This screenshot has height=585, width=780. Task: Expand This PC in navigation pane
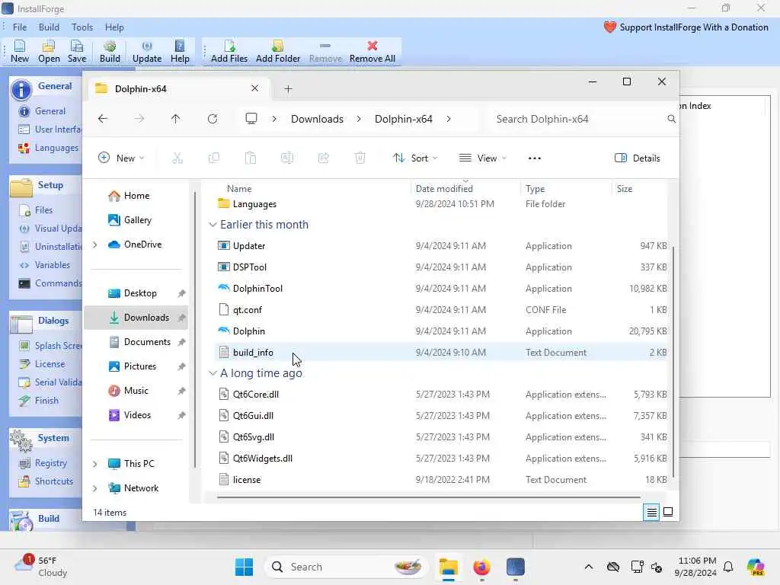pos(94,464)
